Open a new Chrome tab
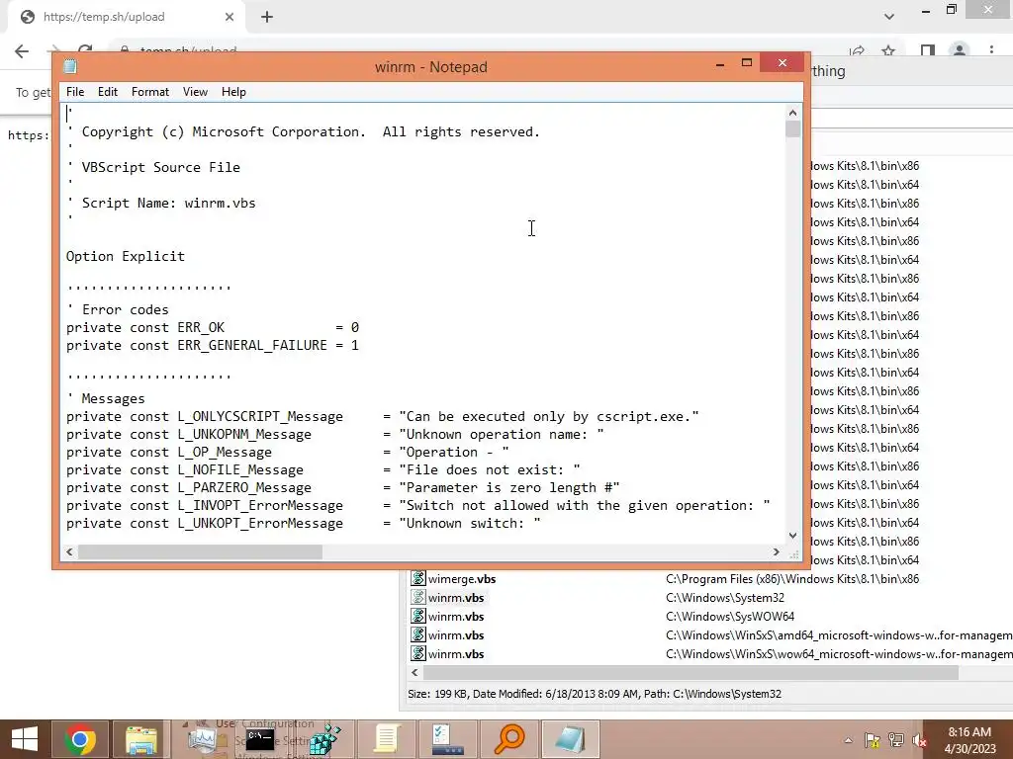The image size is (1013, 759). (267, 17)
